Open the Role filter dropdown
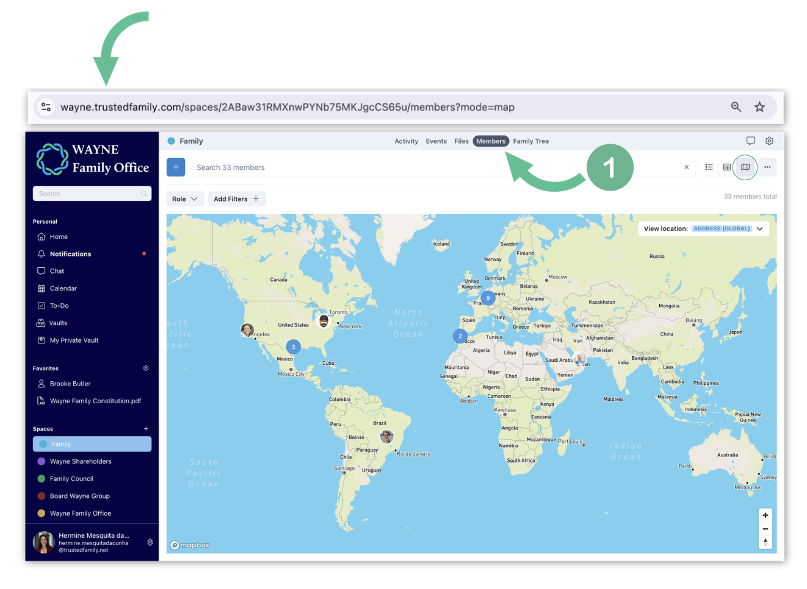Image resolution: width=807 pixels, height=589 pixels. pos(185,199)
